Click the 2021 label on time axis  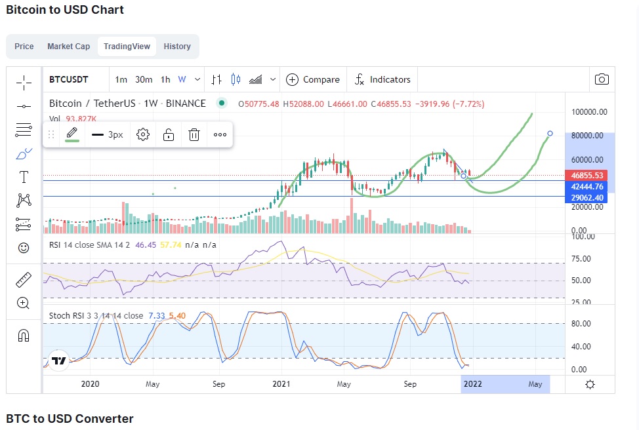tap(281, 384)
